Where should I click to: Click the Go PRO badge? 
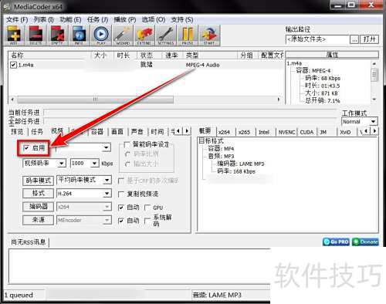tap(336, 242)
